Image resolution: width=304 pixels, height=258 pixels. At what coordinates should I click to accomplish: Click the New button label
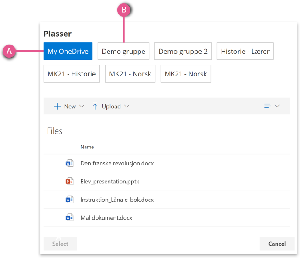click(x=70, y=107)
